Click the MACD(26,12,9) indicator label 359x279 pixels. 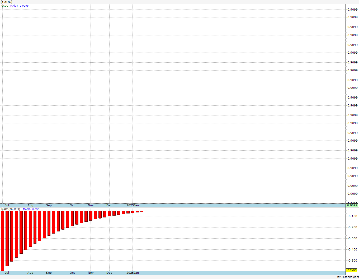pos(11,209)
